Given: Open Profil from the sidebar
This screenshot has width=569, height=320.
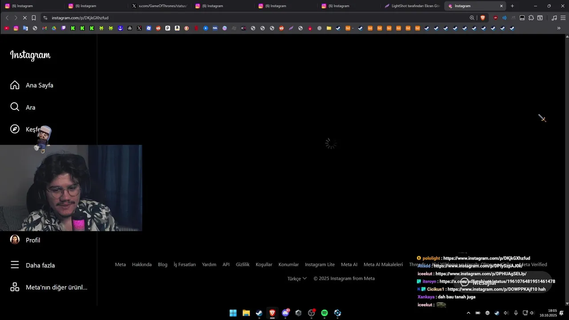Looking at the screenshot, I should pyautogui.click(x=25, y=240).
